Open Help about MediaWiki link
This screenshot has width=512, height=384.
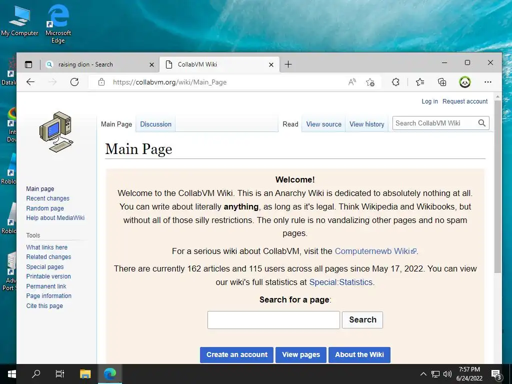[x=55, y=218]
